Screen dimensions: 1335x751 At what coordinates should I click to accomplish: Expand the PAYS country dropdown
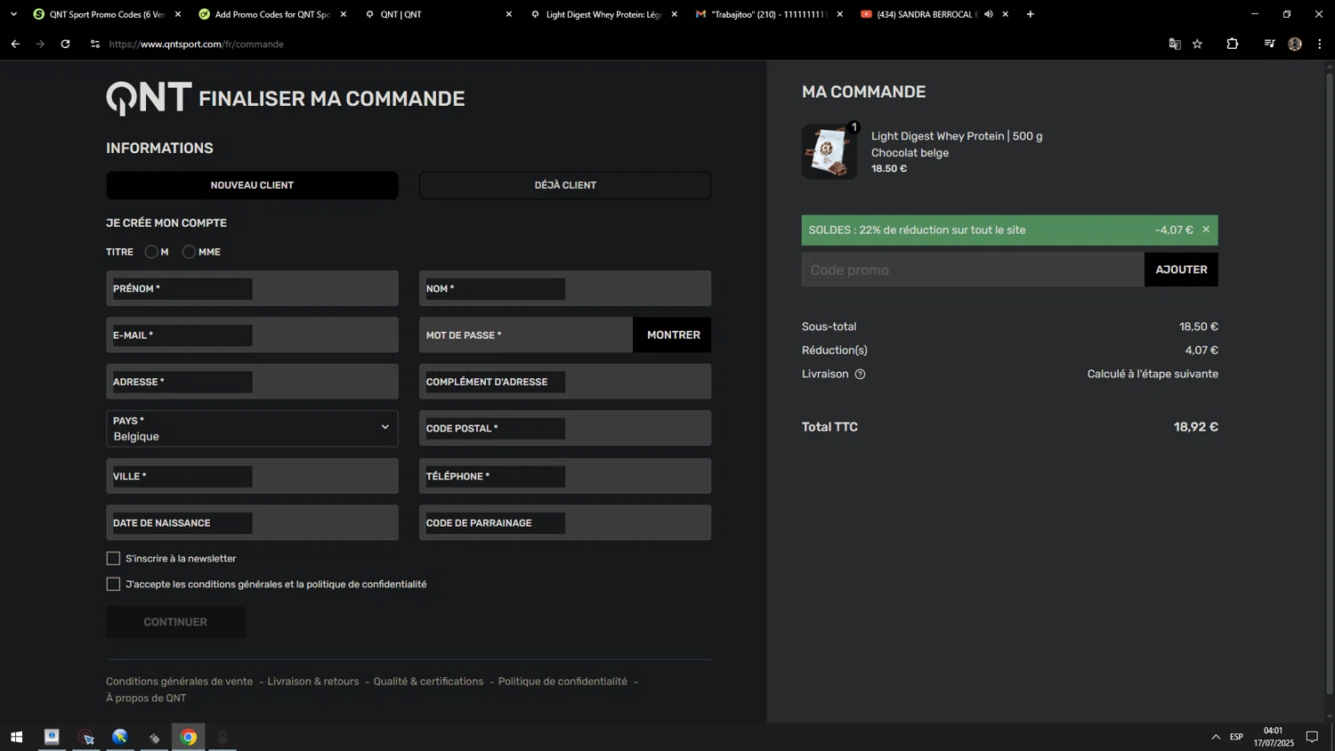[x=252, y=429]
